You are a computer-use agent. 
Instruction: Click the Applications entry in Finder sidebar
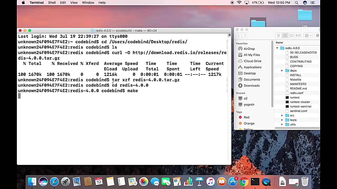(x=252, y=67)
